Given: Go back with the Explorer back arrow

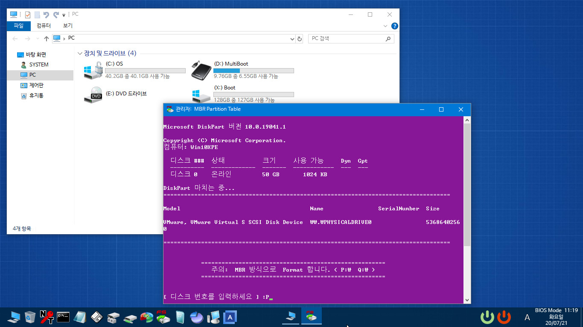Looking at the screenshot, I should click(15, 39).
